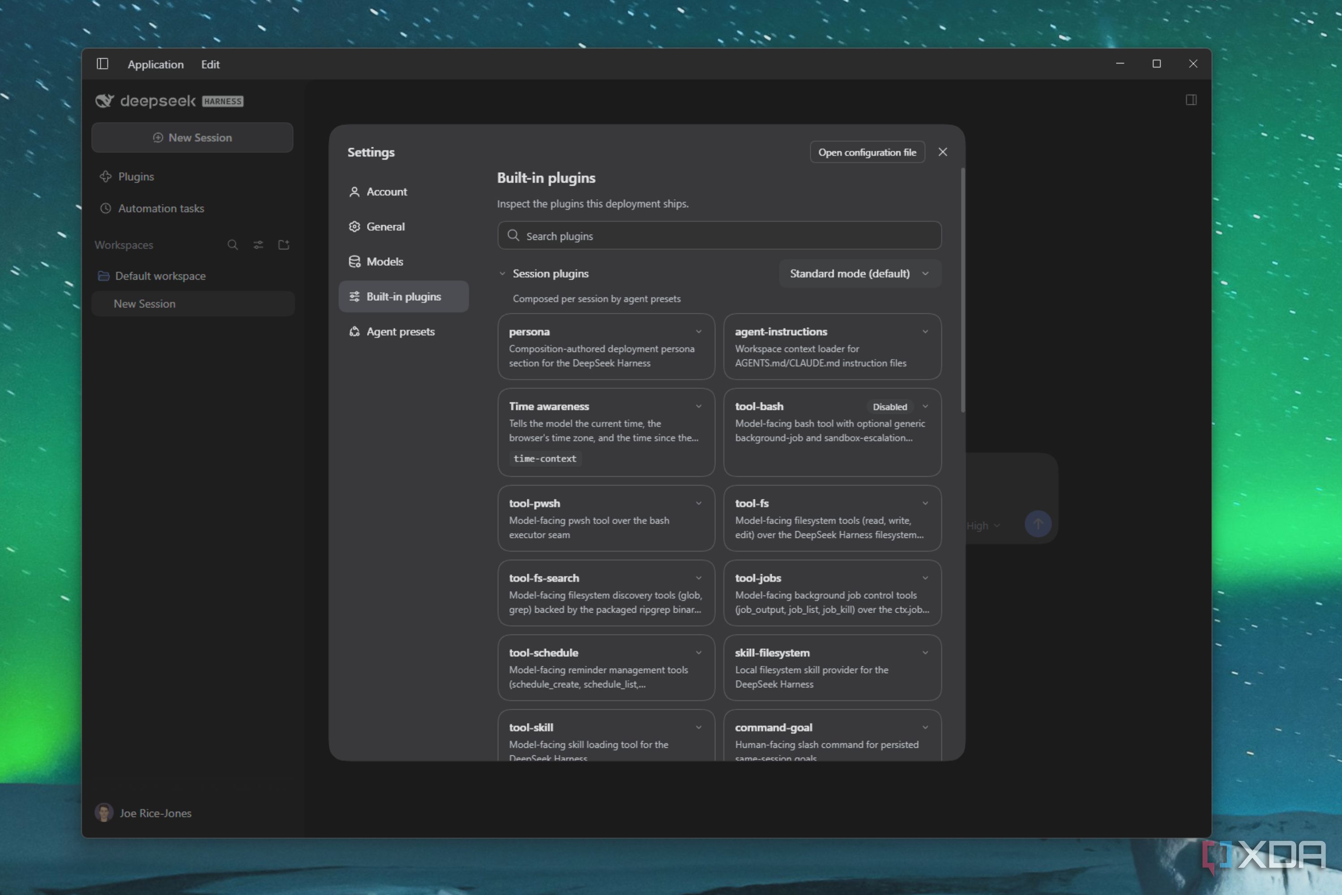Open the High effort dropdown
Screen dimensions: 1342x895
[983, 526]
